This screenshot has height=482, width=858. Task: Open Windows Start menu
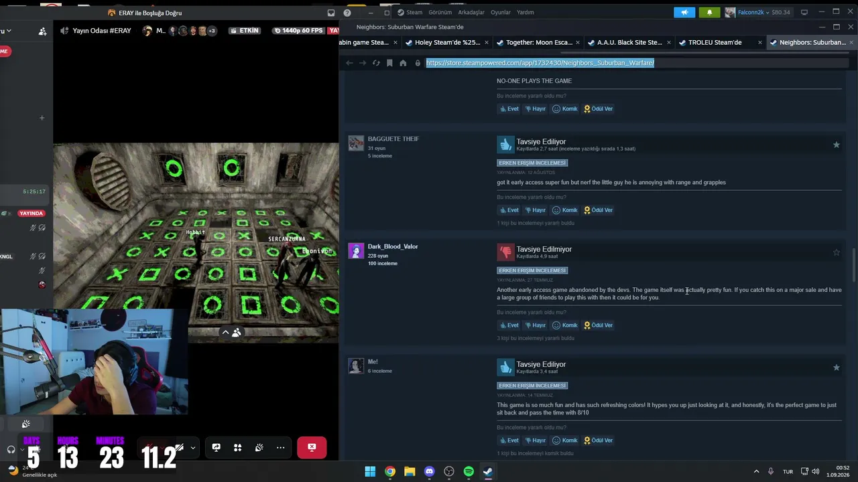click(x=370, y=471)
